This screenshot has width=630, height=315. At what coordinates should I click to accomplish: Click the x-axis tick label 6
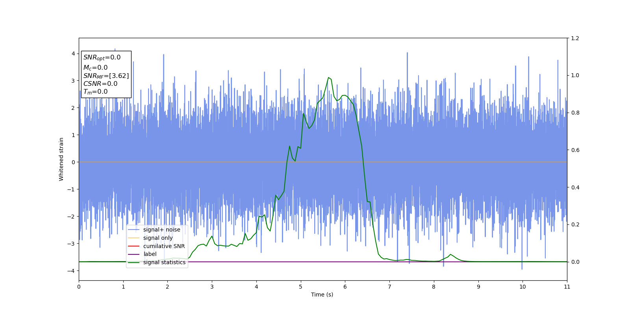[345, 287]
